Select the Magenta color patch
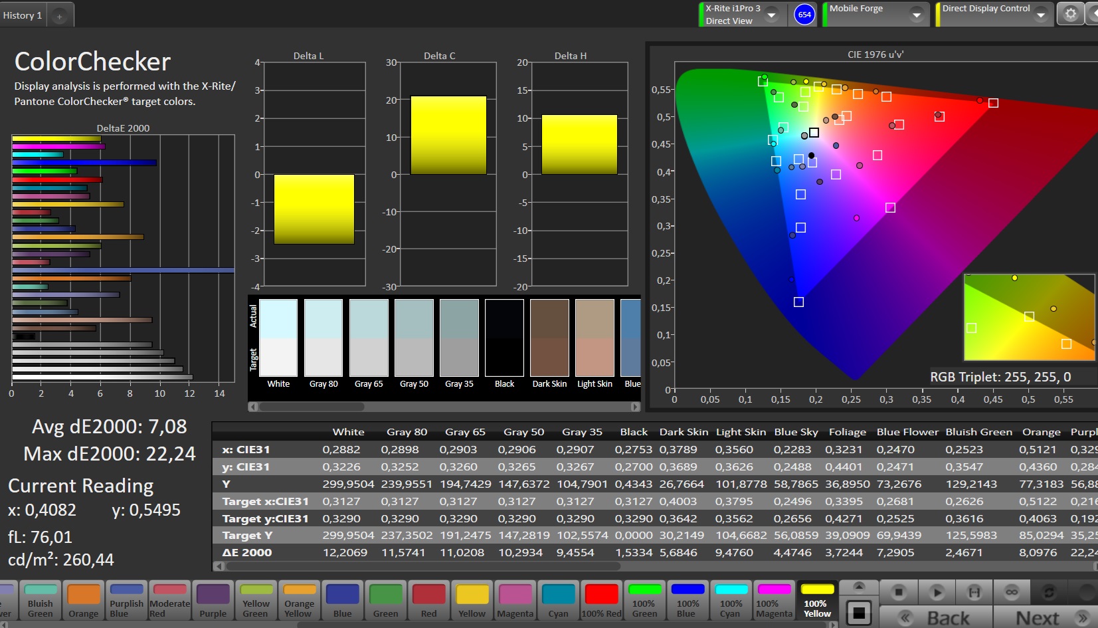This screenshot has height=628, width=1098. (x=515, y=601)
